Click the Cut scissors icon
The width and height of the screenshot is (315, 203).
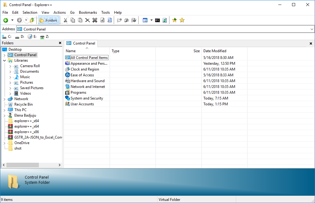[x=65, y=20]
